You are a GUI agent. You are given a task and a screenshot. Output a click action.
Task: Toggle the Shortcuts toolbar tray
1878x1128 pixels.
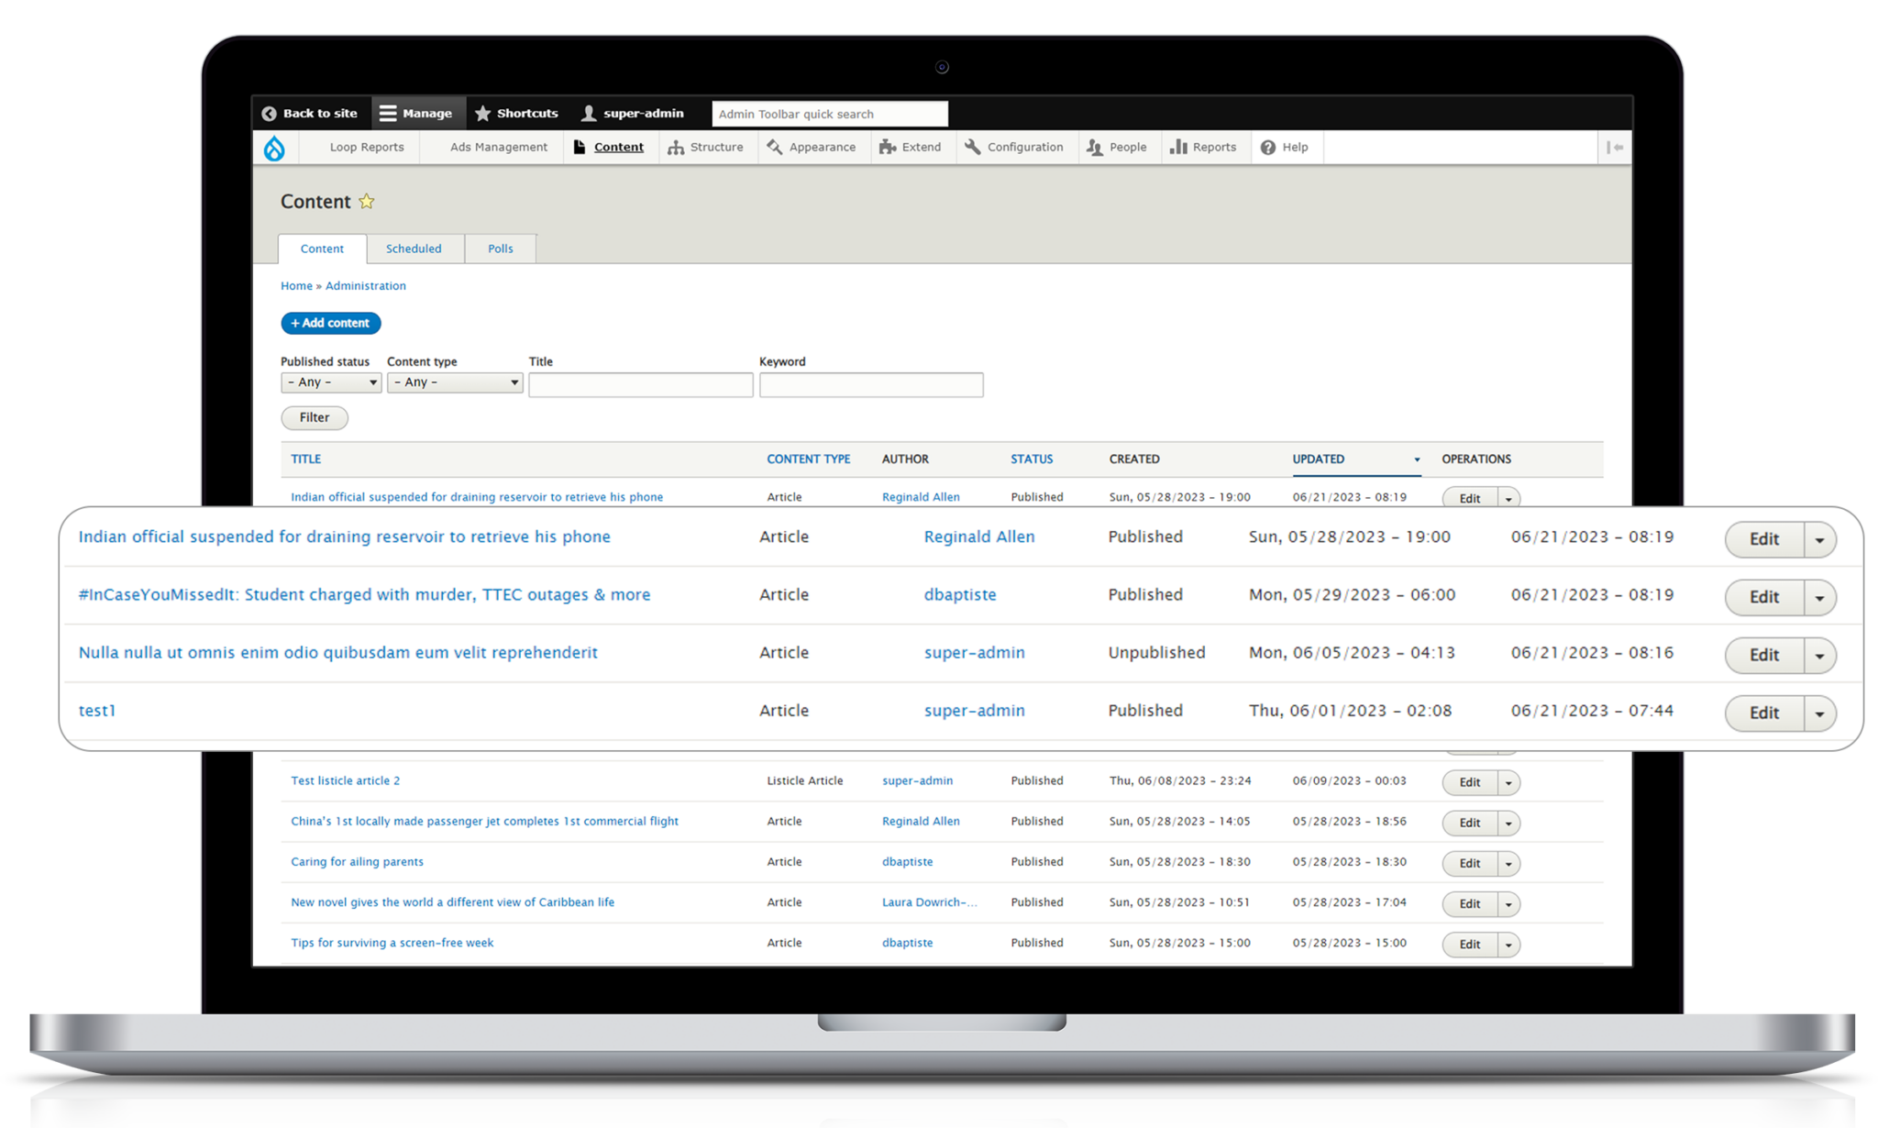tap(516, 114)
